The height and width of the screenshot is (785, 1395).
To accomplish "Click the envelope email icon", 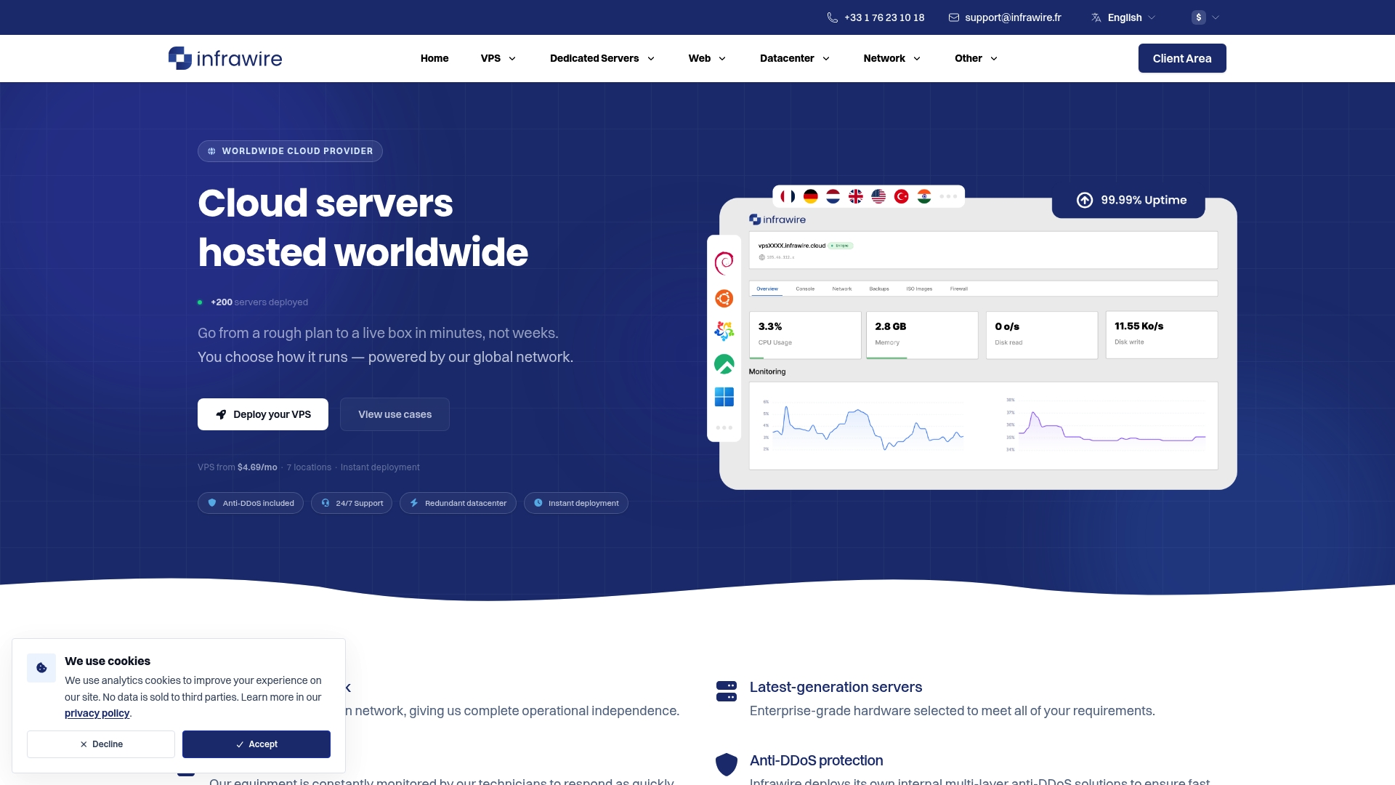I will (x=954, y=17).
